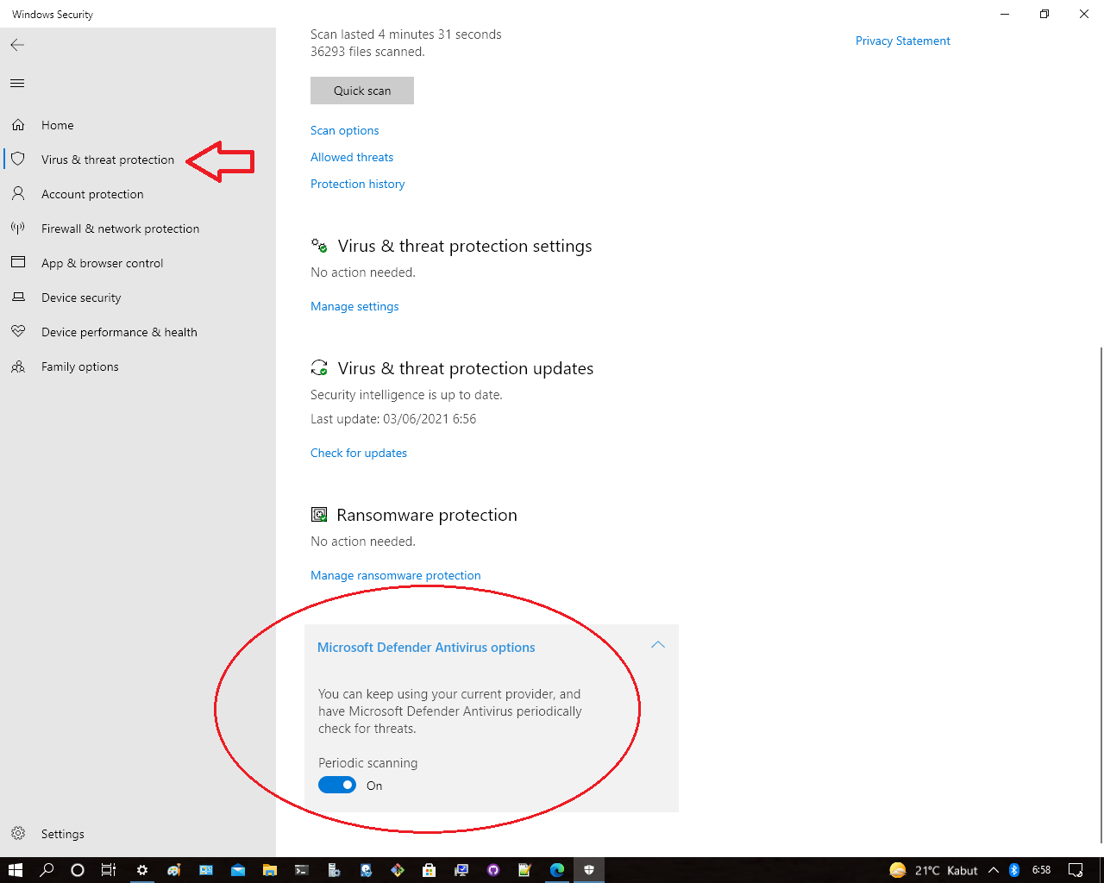
Task: Click the back arrow in Windows Security
Action: [x=17, y=45]
